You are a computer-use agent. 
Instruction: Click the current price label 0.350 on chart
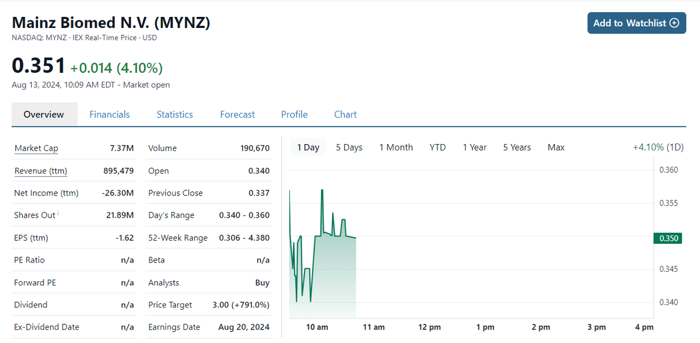click(668, 238)
